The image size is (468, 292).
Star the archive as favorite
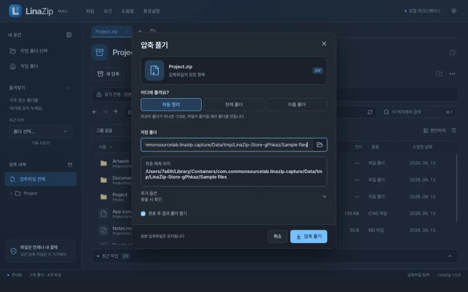tap(452, 52)
